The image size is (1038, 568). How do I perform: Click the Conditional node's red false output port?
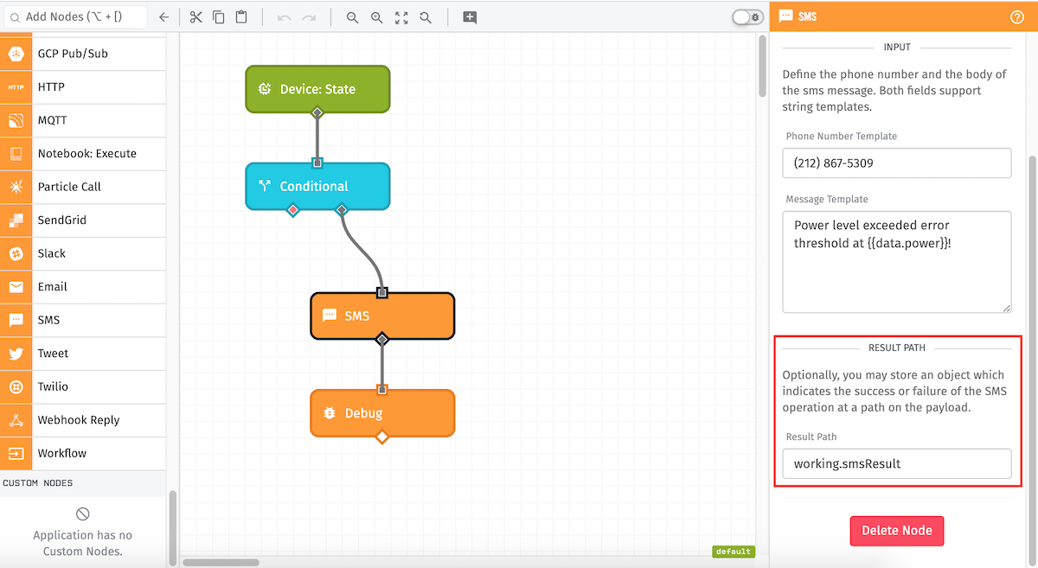(293, 210)
